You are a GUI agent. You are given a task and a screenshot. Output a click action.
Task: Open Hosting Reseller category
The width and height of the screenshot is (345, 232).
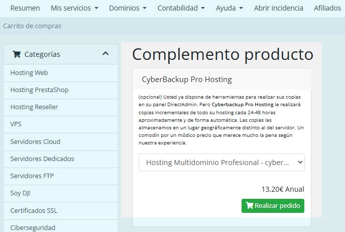coord(61,107)
